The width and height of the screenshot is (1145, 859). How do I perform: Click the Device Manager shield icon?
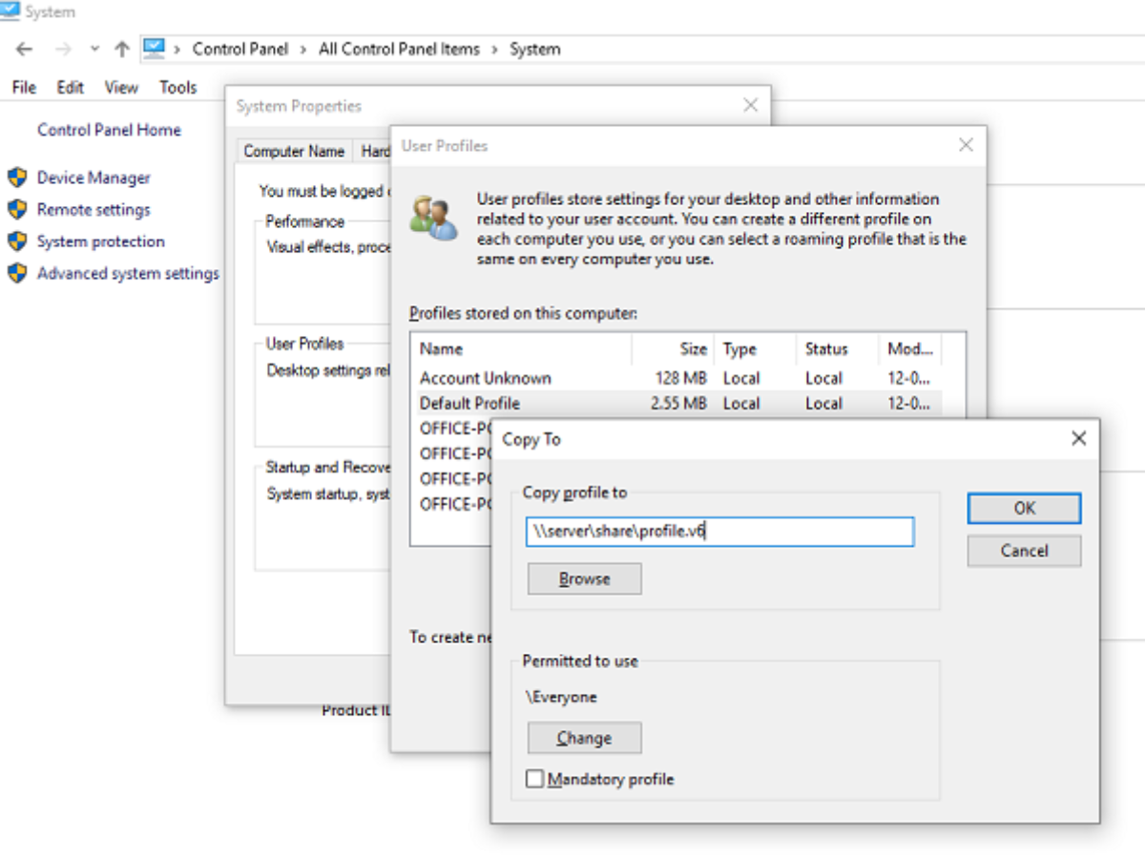coord(17,178)
